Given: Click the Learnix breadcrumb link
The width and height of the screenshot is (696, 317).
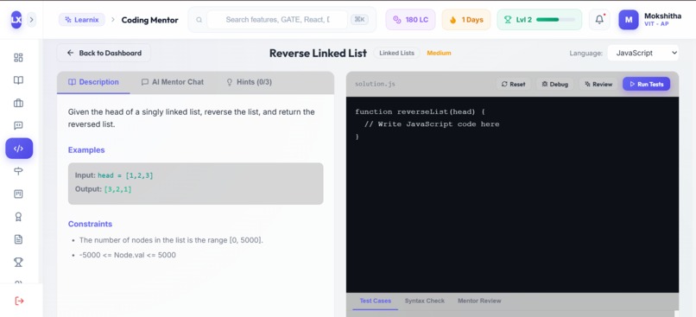Looking at the screenshot, I should click(82, 20).
